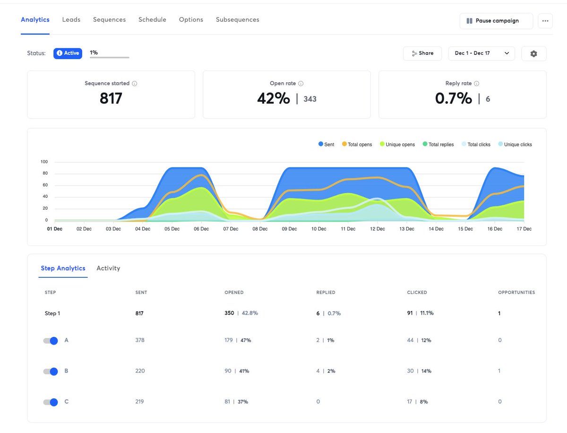This screenshot has height=433, width=567.
Task: Click Step 1 clicked value 91 | 11.1%
Action: point(420,313)
